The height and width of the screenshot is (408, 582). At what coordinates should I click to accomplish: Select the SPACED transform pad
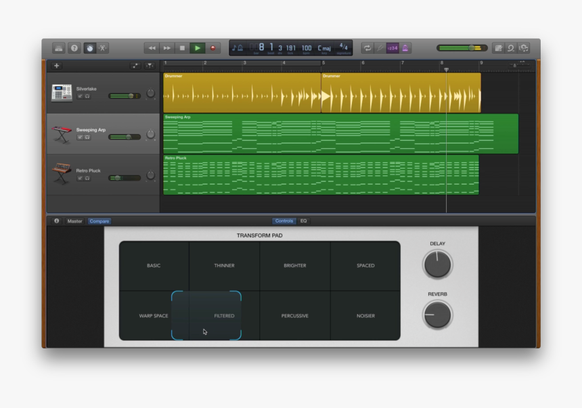[x=365, y=266]
